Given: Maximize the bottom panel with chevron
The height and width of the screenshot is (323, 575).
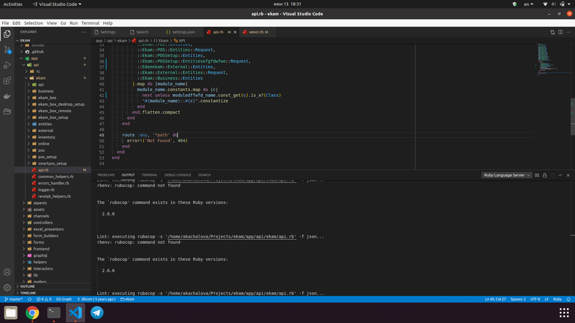Looking at the screenshot, I should point(561,175).
